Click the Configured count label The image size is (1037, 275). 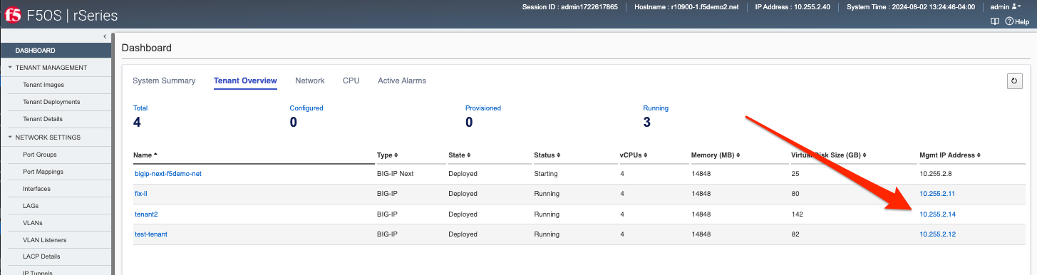306,108
